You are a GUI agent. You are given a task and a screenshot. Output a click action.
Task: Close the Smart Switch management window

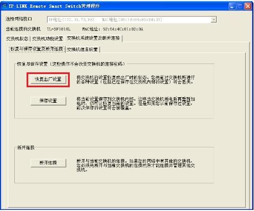coord(248,6)
